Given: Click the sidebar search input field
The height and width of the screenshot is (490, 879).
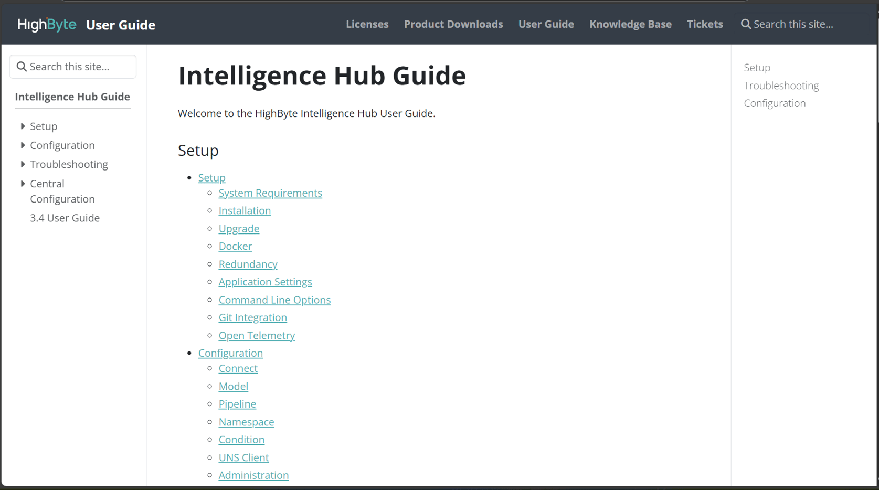Looking at the screenshot, I should point(73,66).
